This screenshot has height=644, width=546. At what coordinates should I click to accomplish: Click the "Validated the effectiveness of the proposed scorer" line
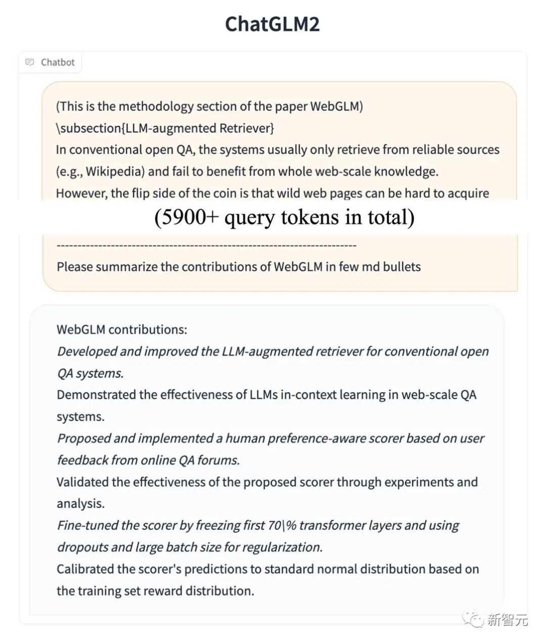(267, 482)
